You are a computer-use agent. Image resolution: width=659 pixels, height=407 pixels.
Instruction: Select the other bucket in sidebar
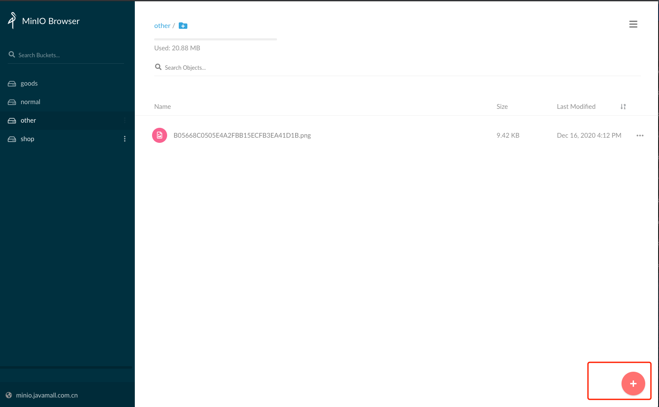click(67, 120)
